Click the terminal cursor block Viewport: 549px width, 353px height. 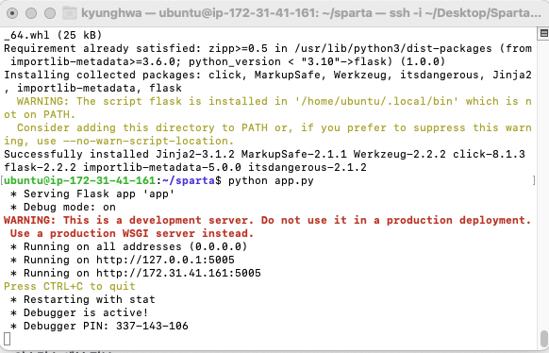(7, 339)
